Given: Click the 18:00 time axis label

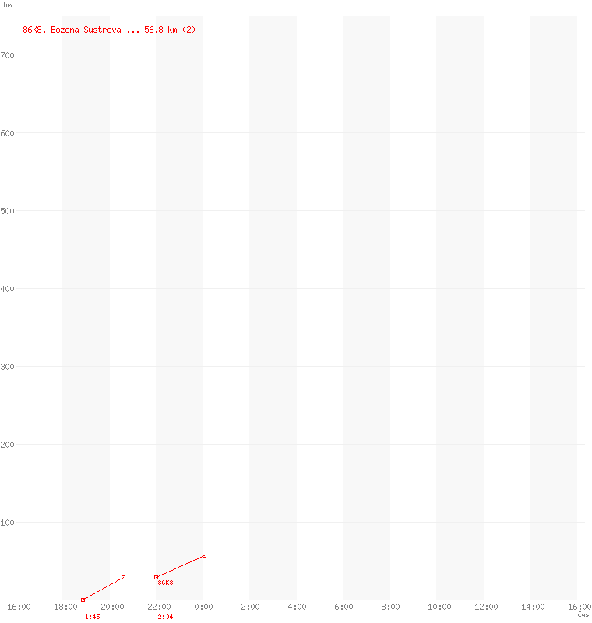Looking at the screenshot, I should click(65, 607).
